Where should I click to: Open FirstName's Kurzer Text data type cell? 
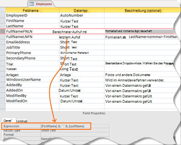point(82,21)
